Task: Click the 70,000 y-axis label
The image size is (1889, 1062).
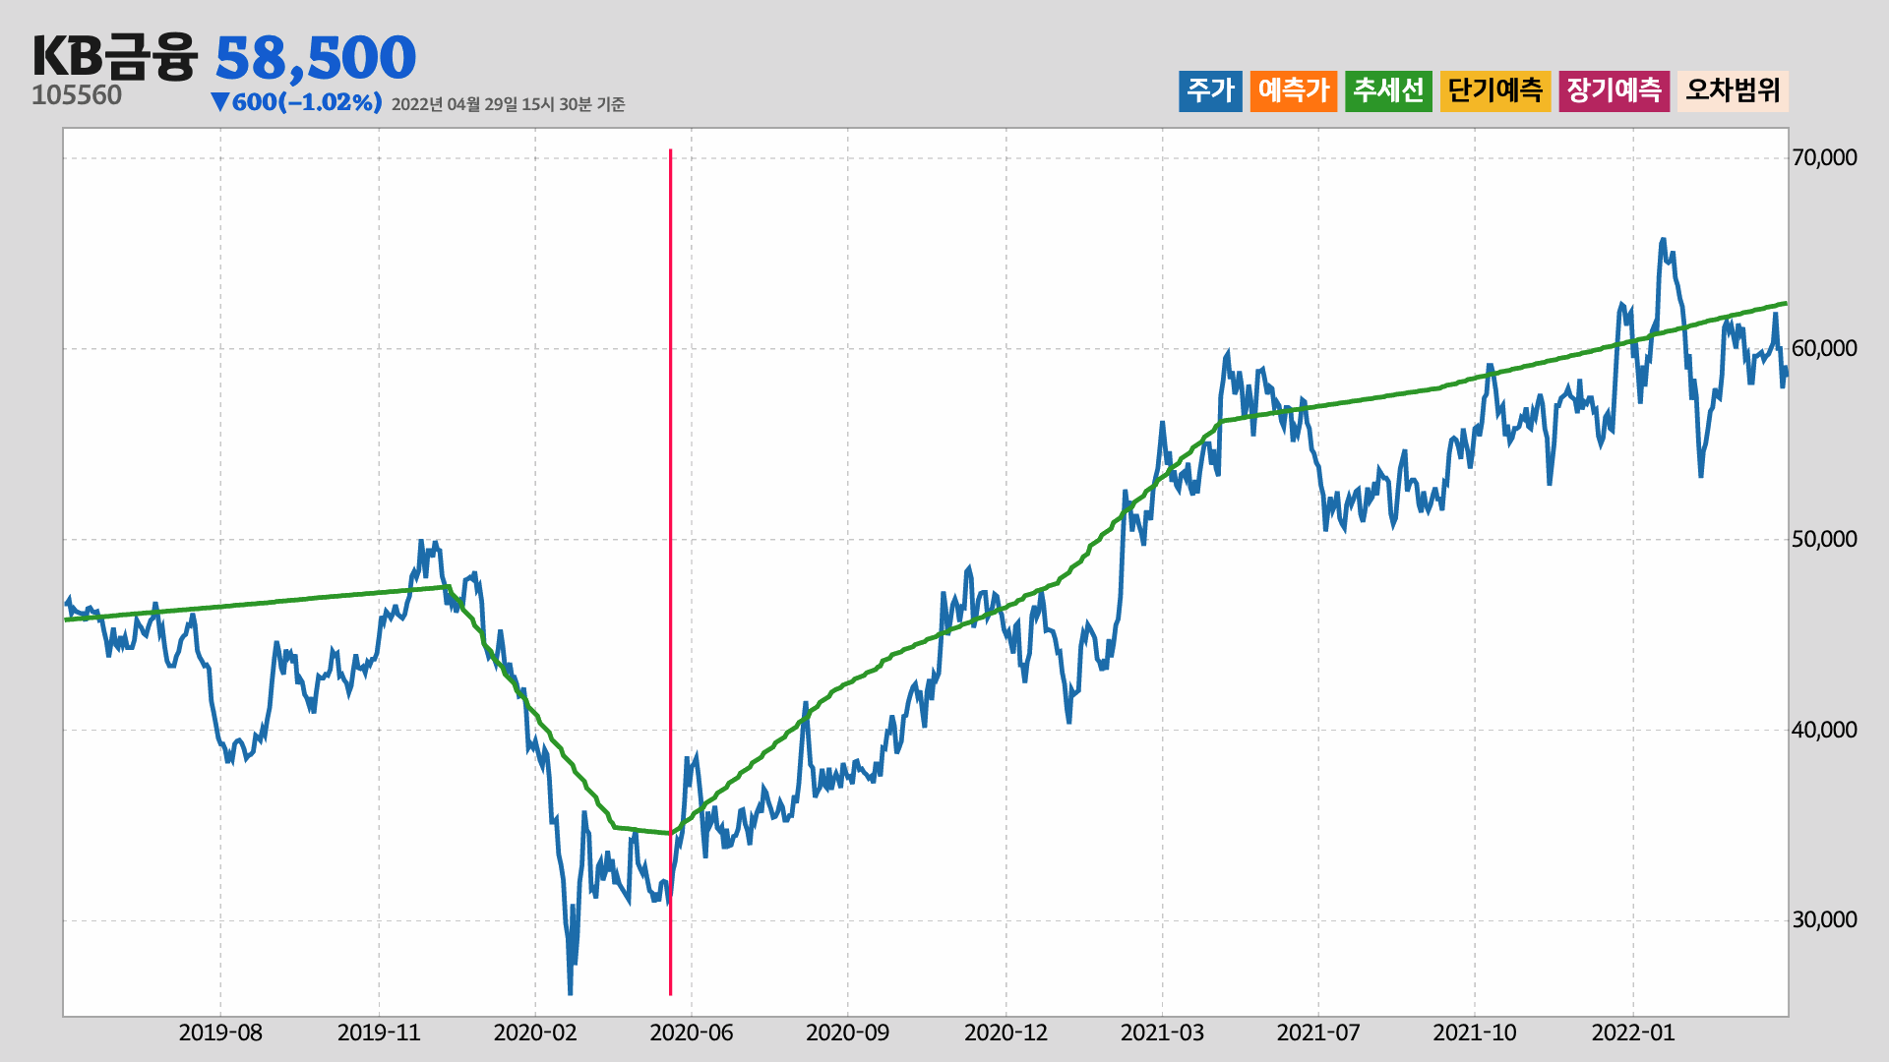Action: pyautogui.click(x=1824, y=157)
